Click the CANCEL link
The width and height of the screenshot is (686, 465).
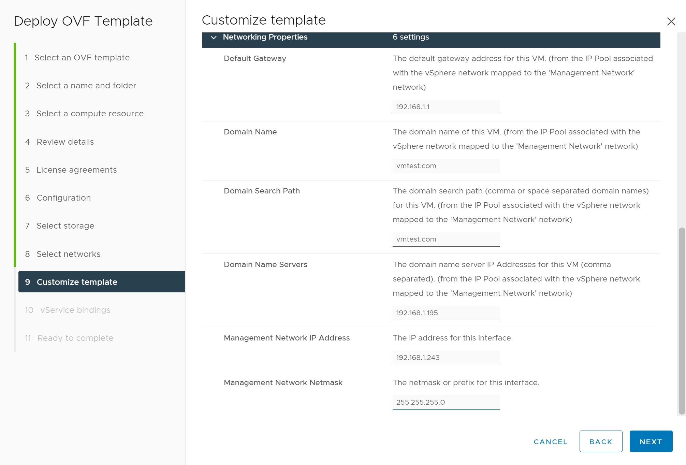click(550, 442)
